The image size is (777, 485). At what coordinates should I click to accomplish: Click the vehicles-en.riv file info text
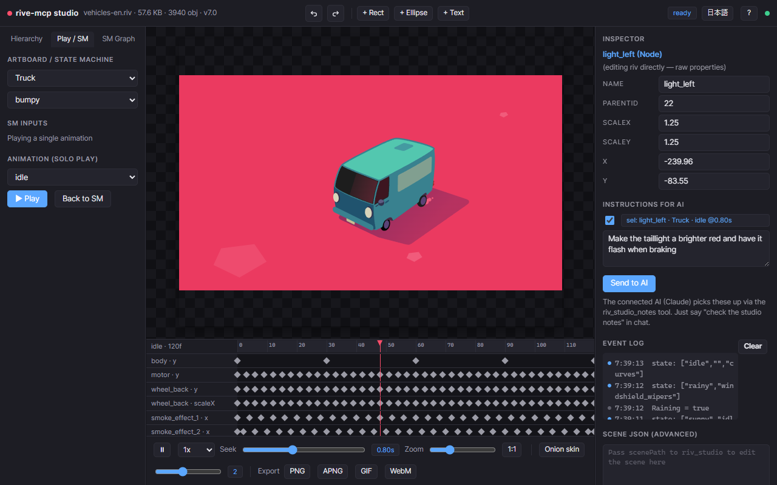point(150,13)
